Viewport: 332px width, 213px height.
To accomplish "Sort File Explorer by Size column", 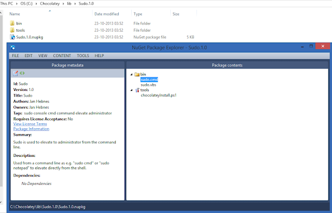I will coord(176,14).
